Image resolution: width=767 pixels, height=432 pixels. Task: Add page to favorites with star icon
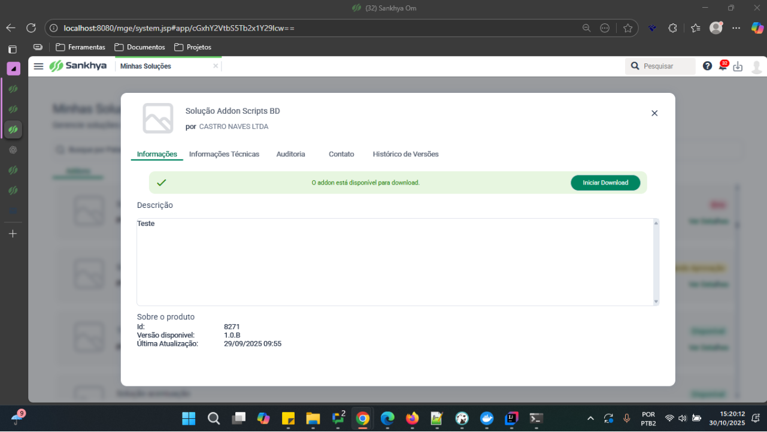click(627, 28)
